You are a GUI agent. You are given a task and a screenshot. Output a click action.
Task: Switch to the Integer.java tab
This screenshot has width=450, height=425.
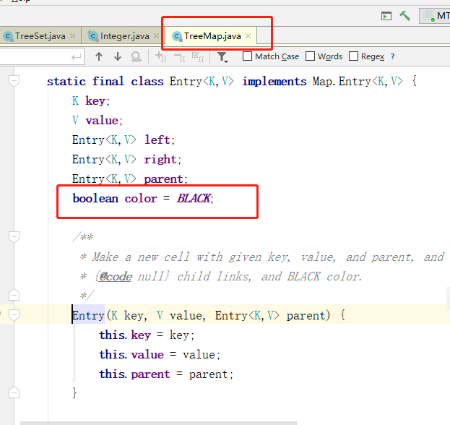[x=124, y=36]
